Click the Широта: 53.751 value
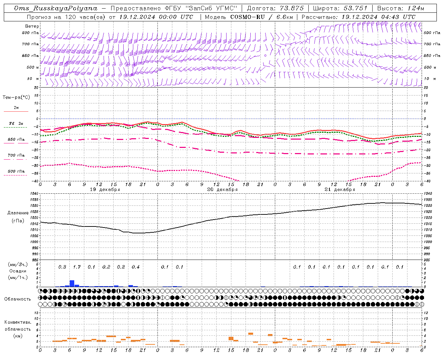This screenshot has width=442, height=353. pyautogui.click(x=340, y=8)
